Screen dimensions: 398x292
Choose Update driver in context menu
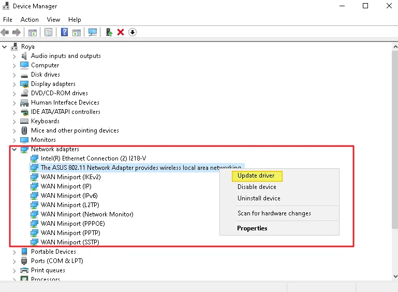click(256, 176)
